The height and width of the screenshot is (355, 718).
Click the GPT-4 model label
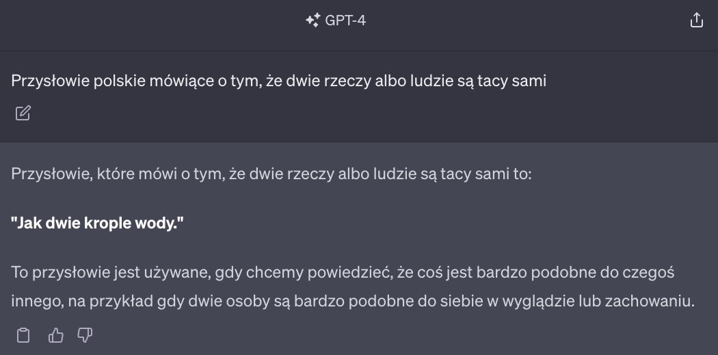point(345,21)
